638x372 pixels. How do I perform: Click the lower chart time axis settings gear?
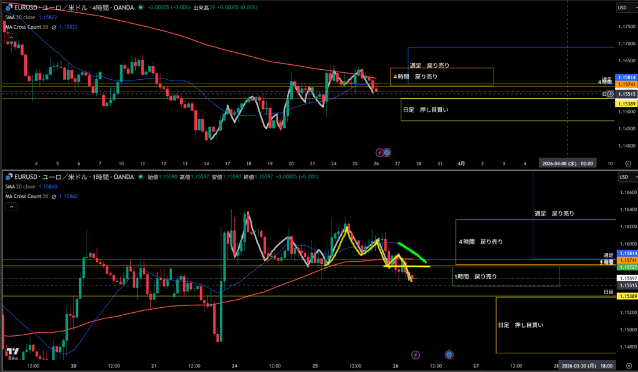(627, 365)
